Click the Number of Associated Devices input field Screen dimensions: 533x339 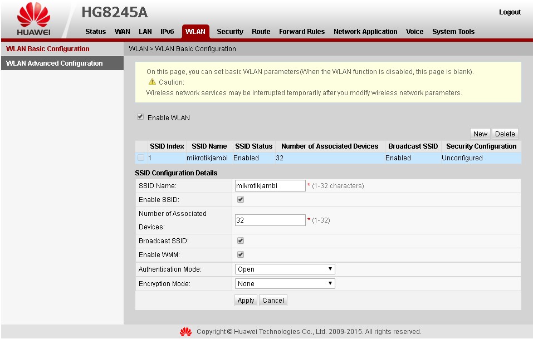pos(270,220)
